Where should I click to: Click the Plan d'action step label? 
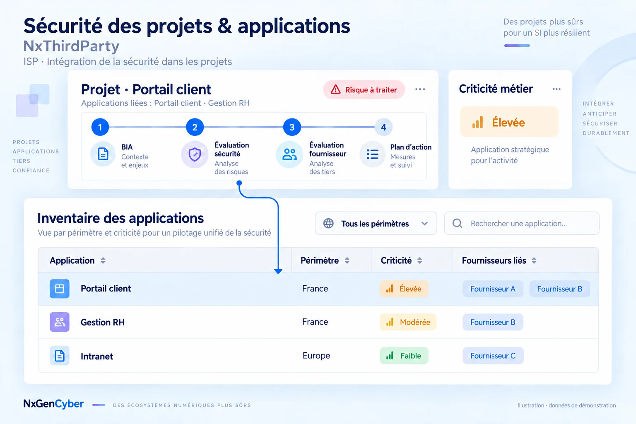pos(411,147)
